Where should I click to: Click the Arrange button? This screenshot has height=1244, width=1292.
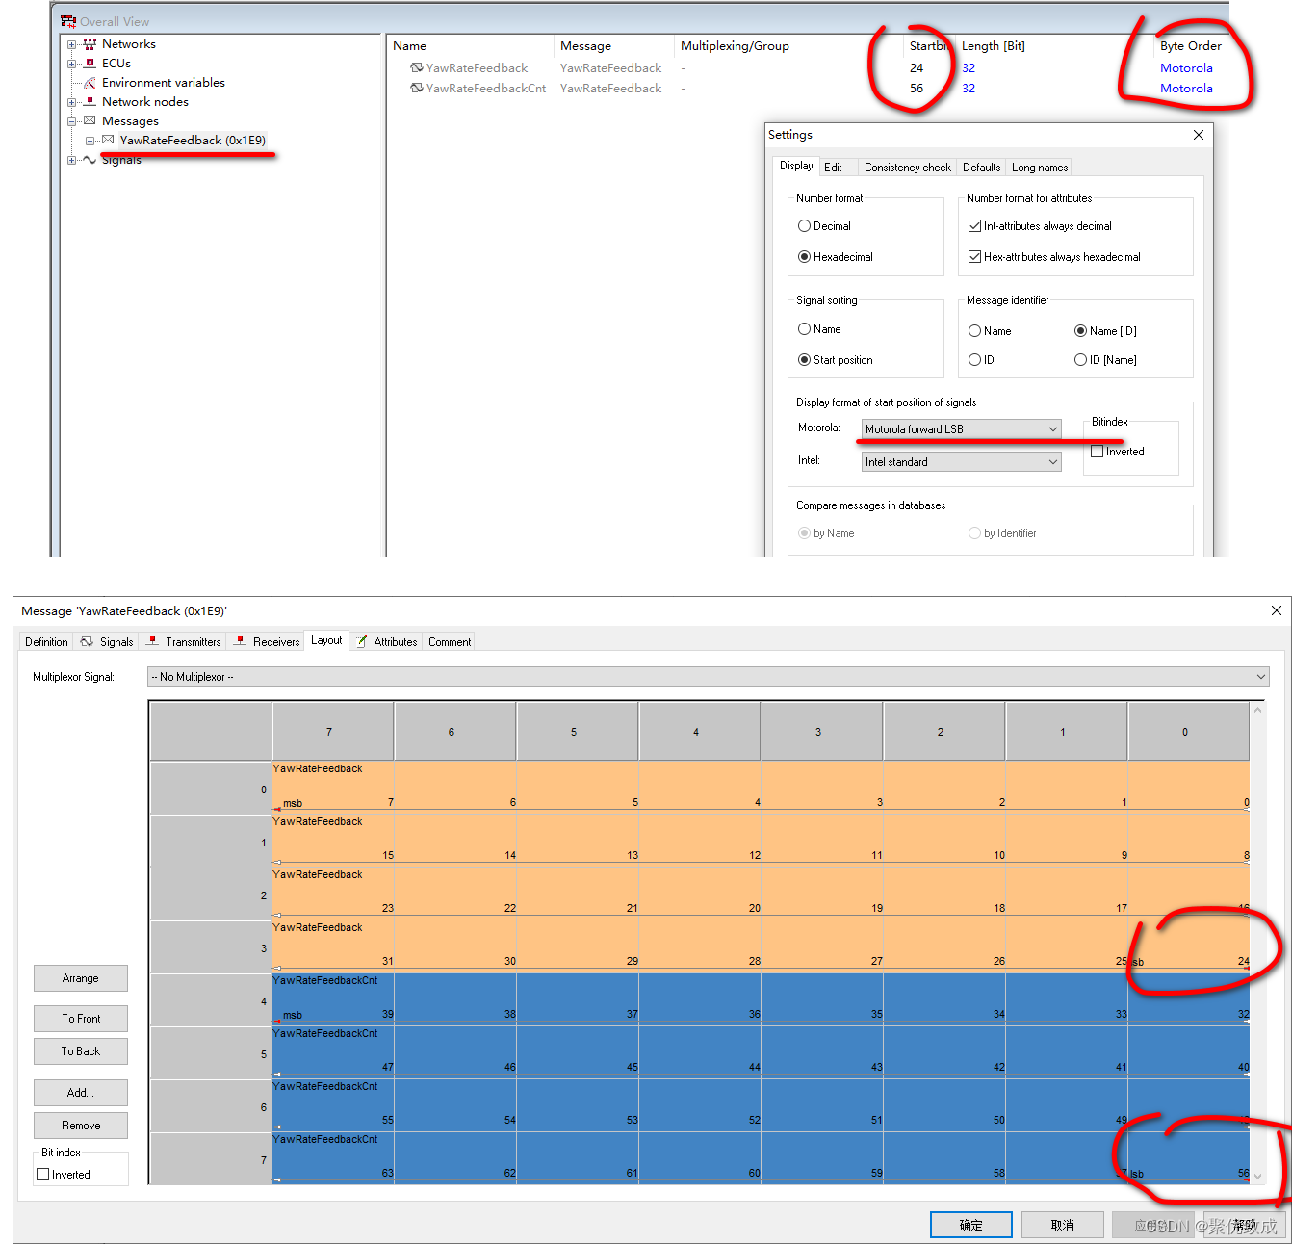click(x=81, y=978)
